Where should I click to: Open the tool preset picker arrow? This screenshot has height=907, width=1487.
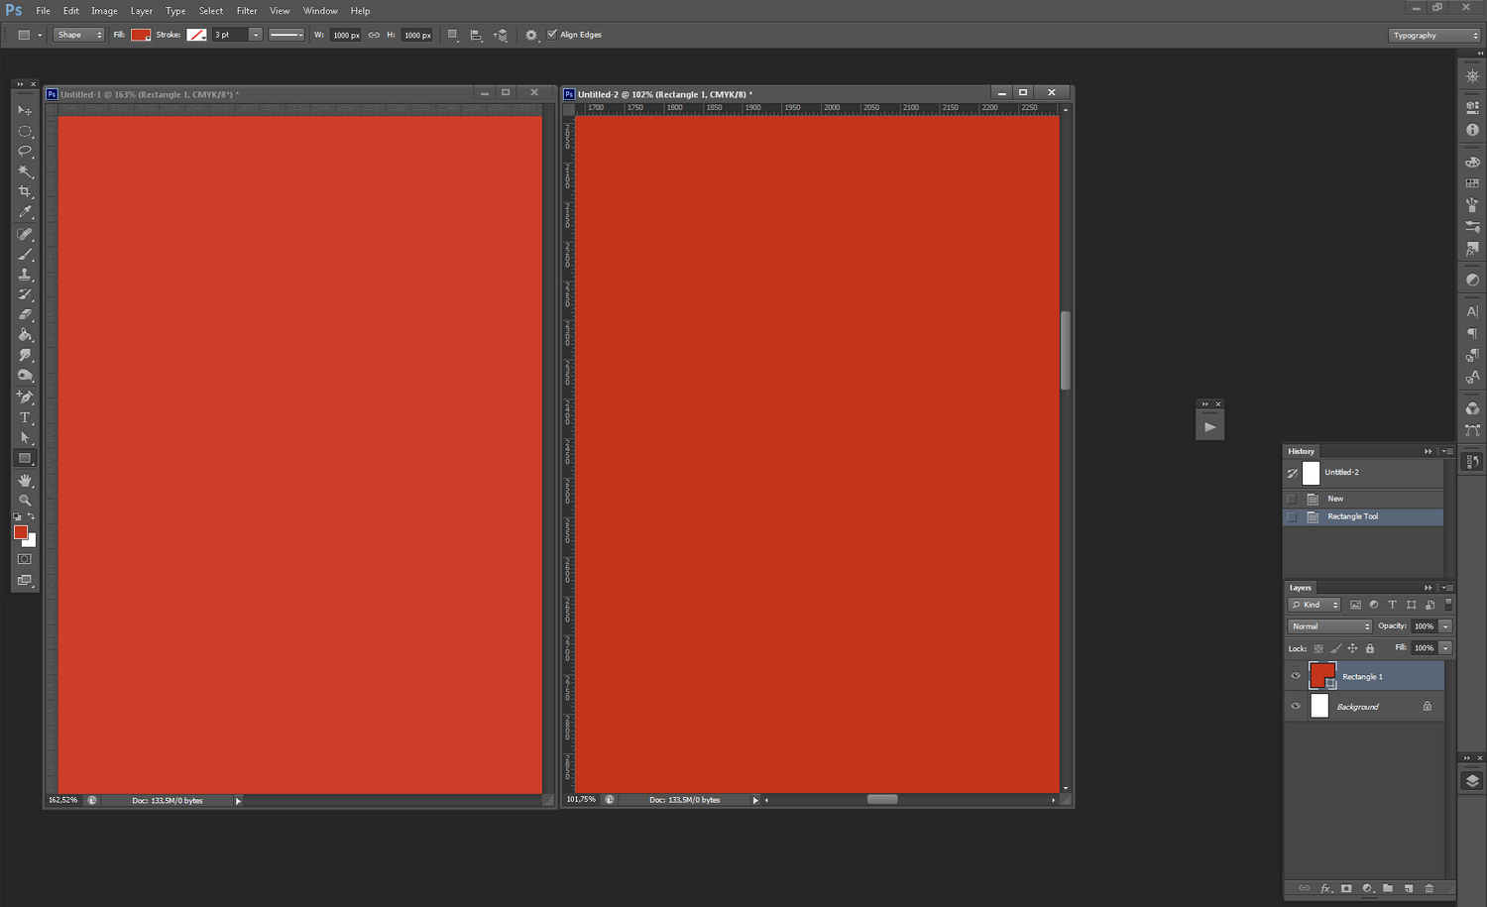coord(40,35)
